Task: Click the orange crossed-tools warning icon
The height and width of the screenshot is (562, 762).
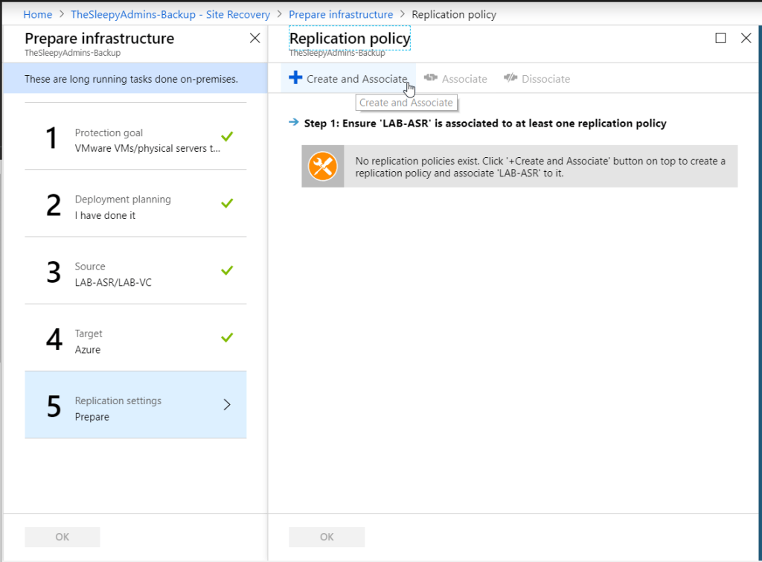Action: coord(322,166)
